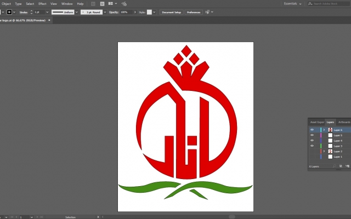Click the GPU performance rocket icon
351x219 pixels.
[124, 4]
